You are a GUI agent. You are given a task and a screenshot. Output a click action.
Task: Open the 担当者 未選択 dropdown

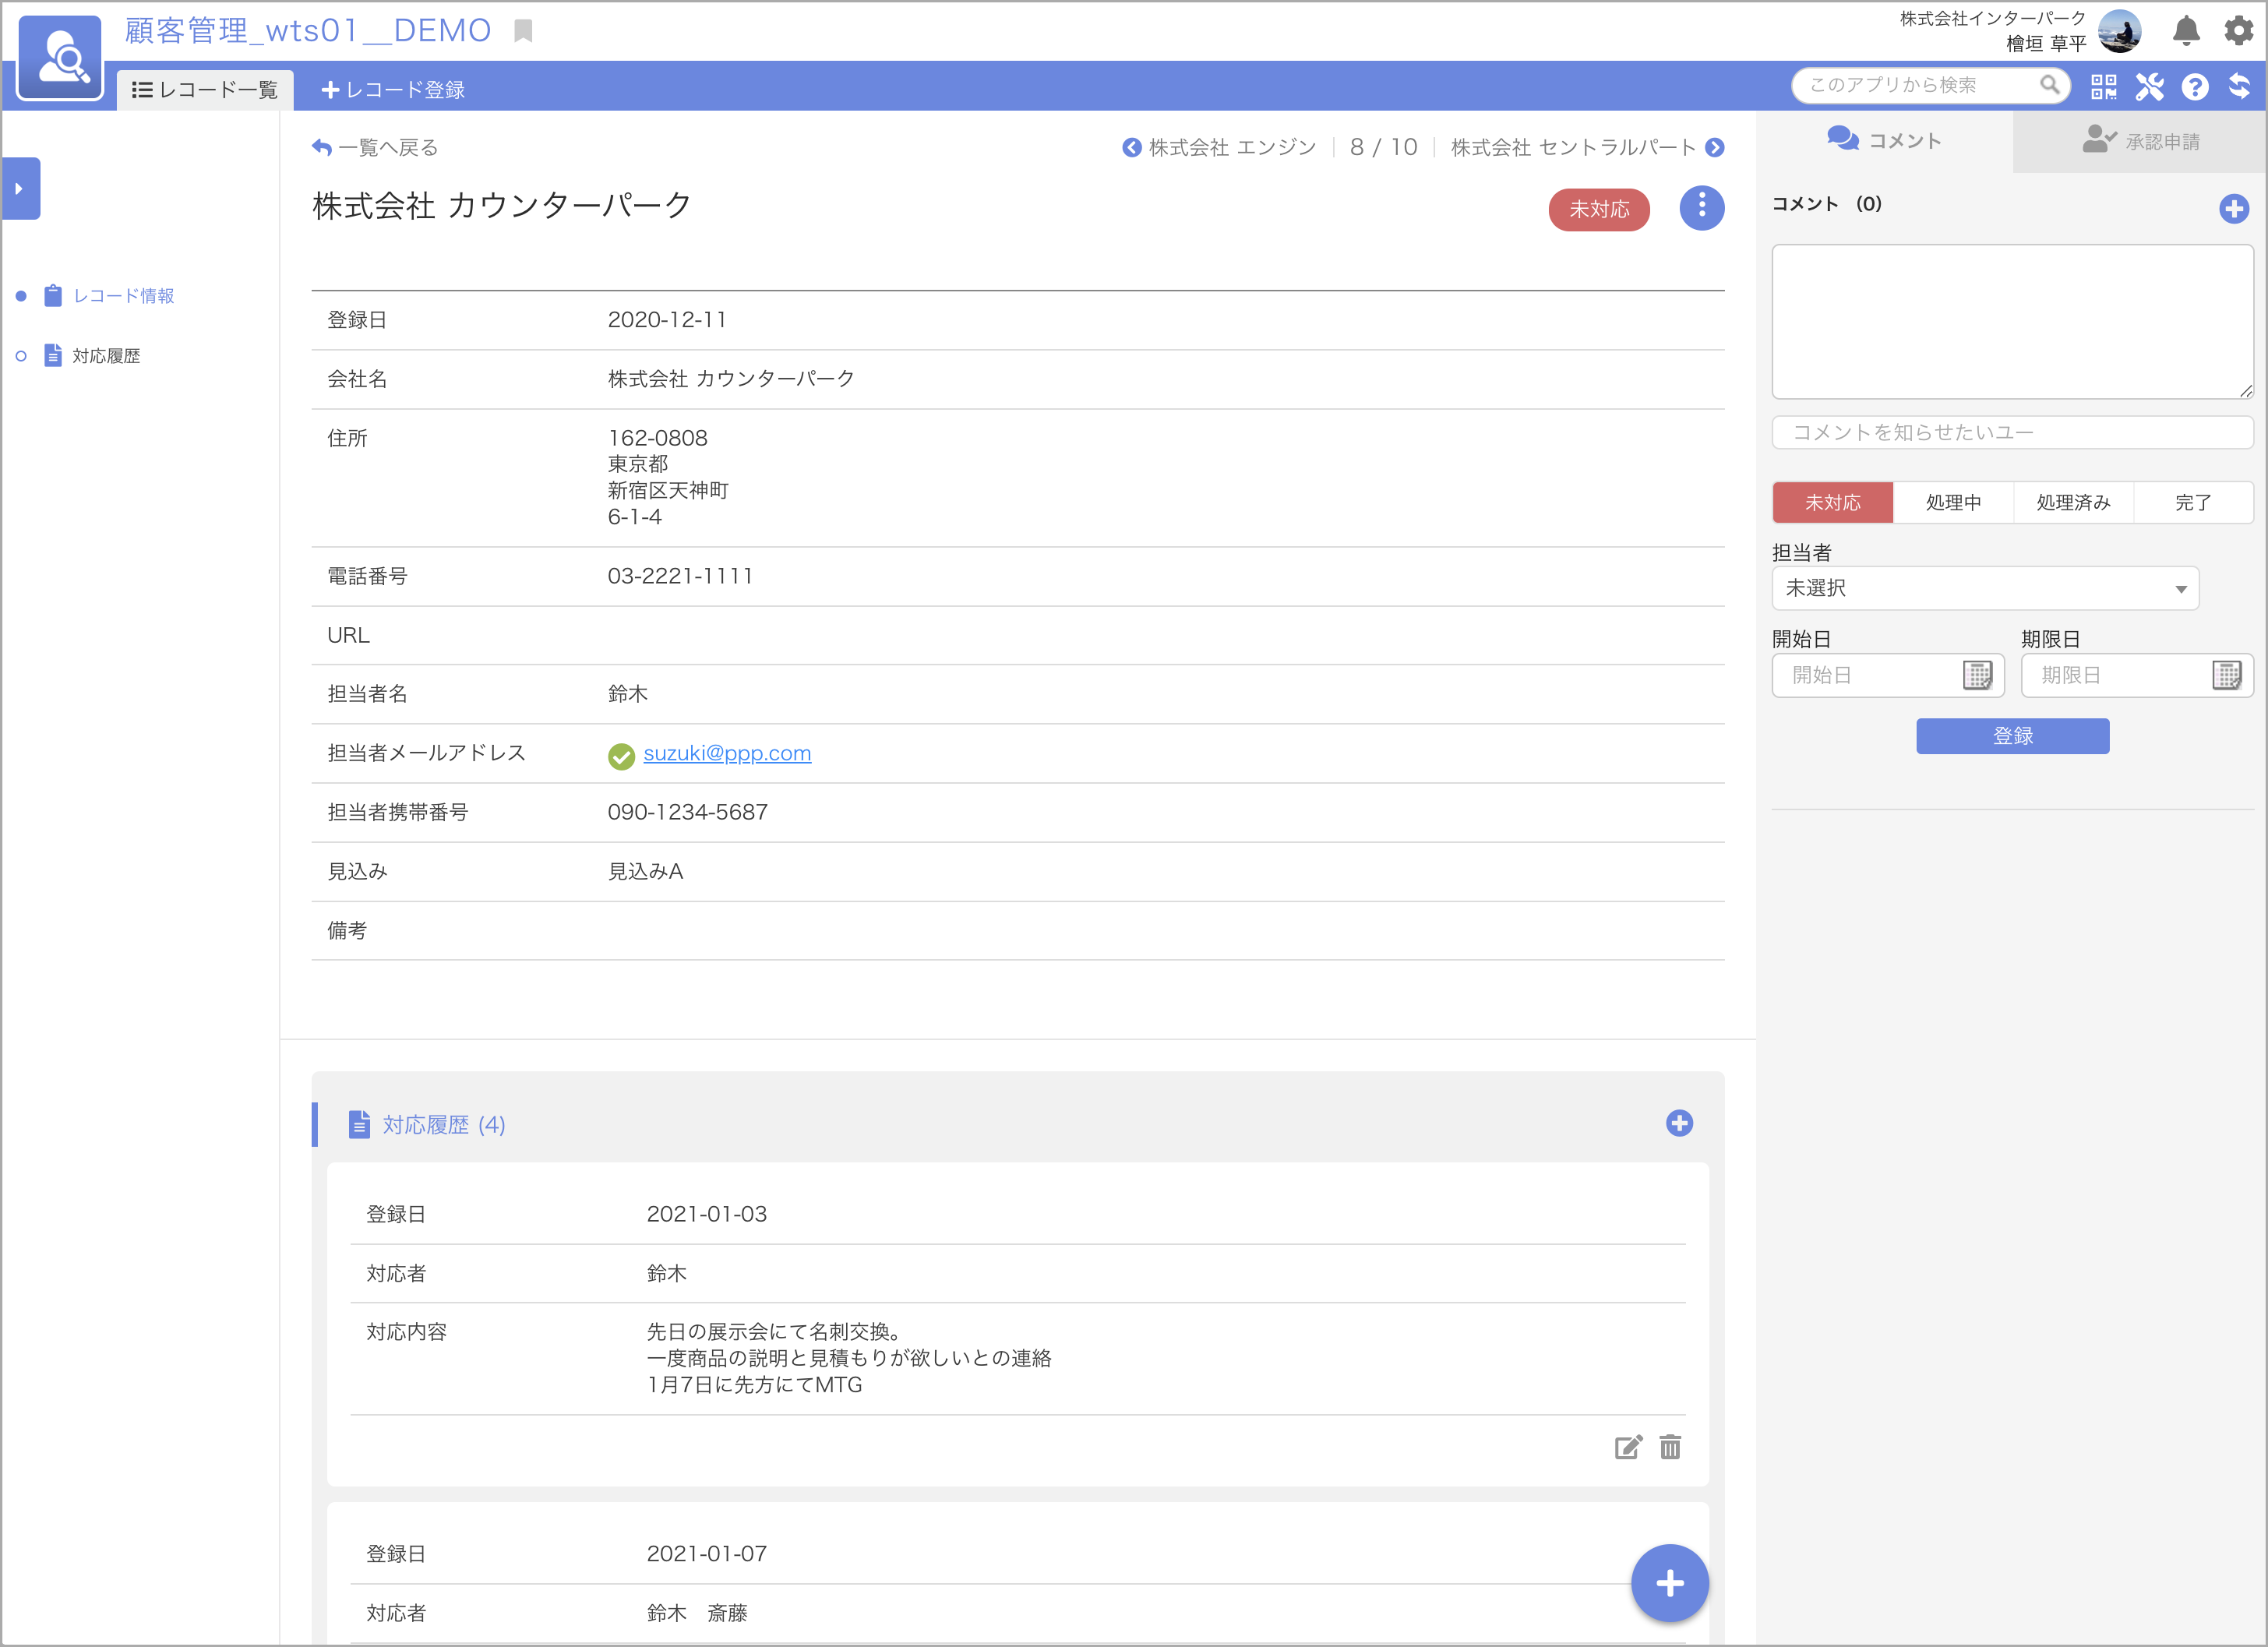(x=1985, y=588)
